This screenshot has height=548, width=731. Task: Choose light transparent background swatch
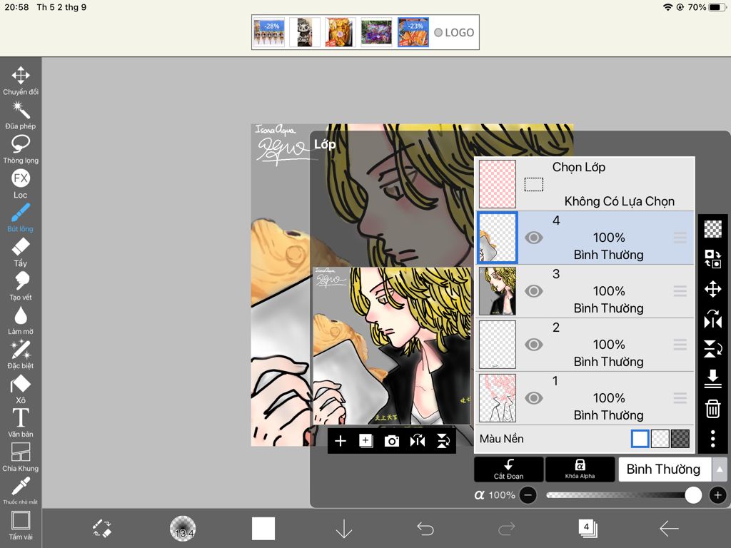point(660,439)
